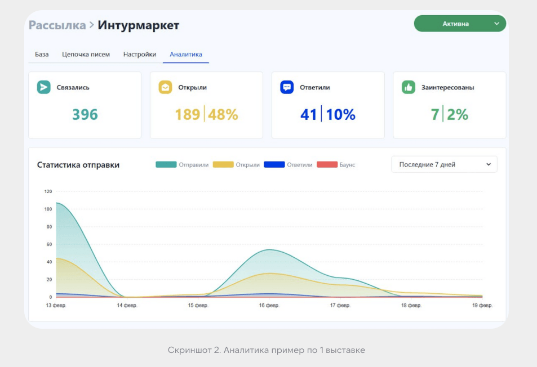This screenshot has height=367, width=537.
Task: Switch to the Цепочка писем tab
Action: pyautogui.click(x=86, y=55)
